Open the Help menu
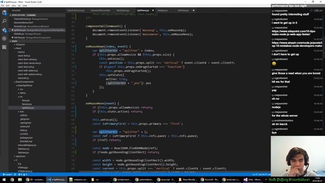 25,6
